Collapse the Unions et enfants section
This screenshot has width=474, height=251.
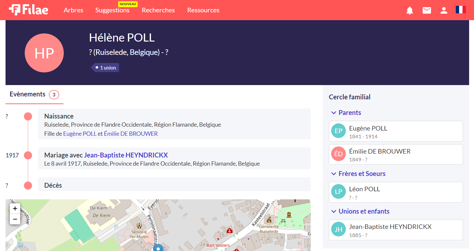coord(333,211)
